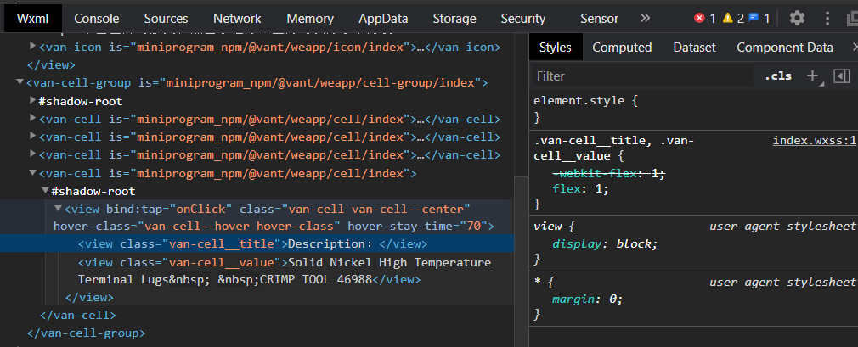
Task: Switch to the Computed styles tab
Action: click(x=622, y=48)
